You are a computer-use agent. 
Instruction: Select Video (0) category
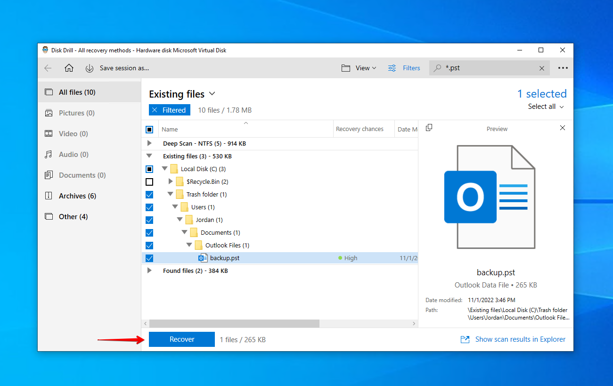(90, 134)
